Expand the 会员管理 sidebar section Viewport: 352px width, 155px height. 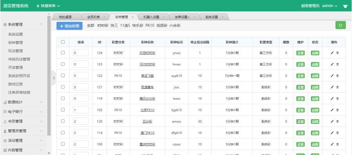[23, 121]
